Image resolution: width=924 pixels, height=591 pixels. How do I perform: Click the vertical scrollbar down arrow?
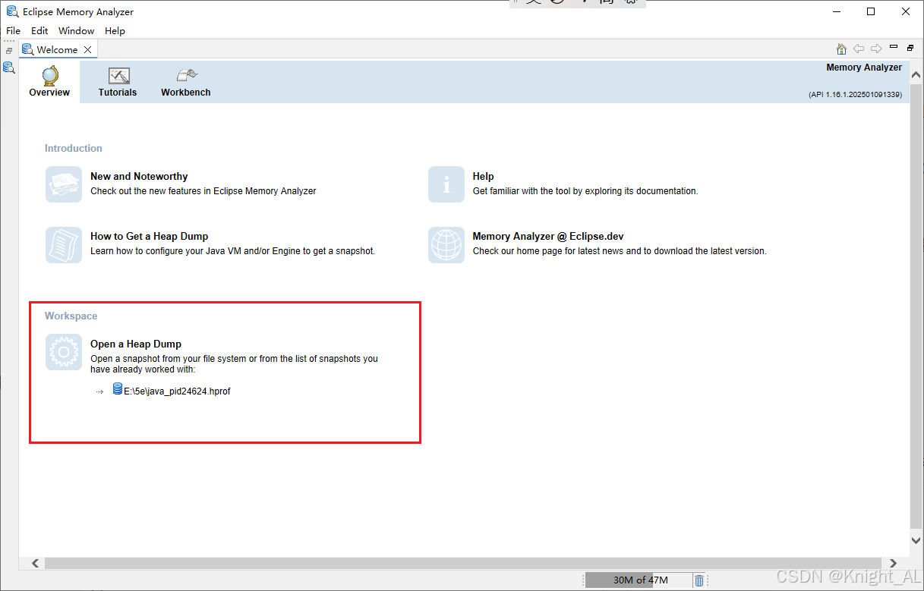click(916, 539)
